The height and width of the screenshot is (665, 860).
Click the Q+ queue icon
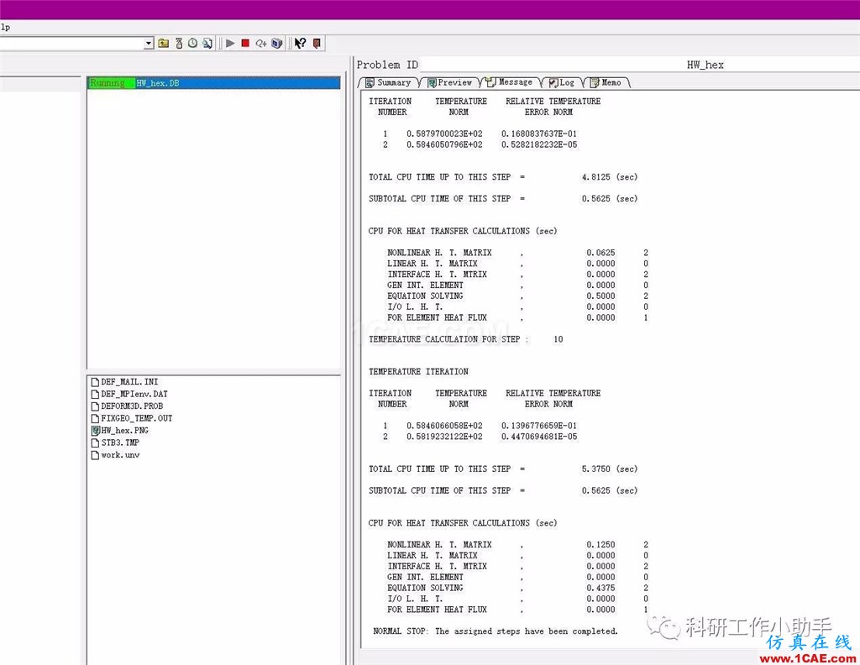[x=261, y=43]
